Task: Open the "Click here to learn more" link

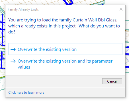Action: tap(26, 93)
